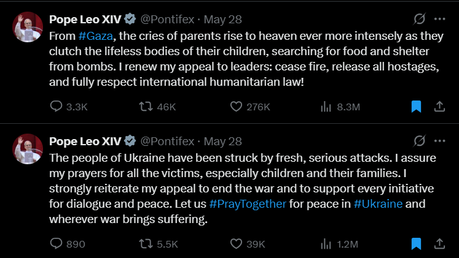Viewport: 459px width, 258px height.
Task: Reply to the Gaza post
Action: [x=56, y=107]
